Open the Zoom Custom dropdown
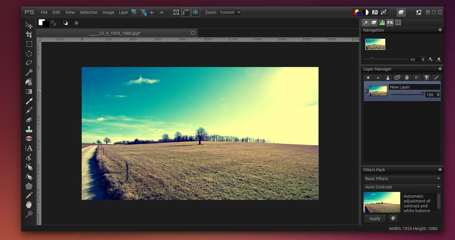Screen dimensions: 455x240 click(230, 12)
